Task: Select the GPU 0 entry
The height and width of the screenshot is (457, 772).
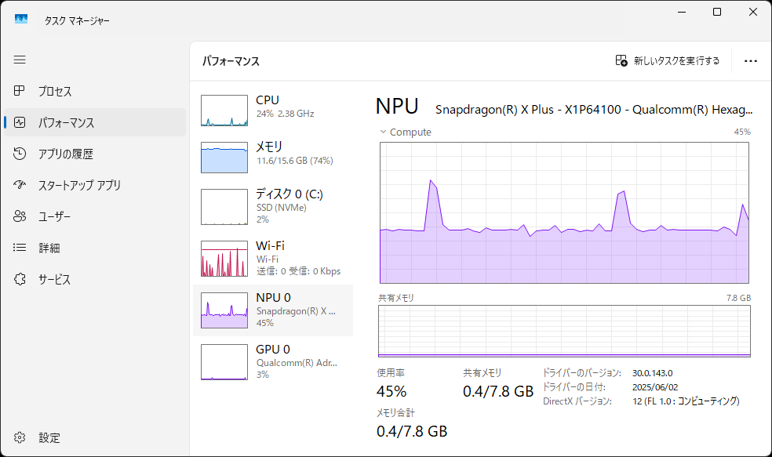Action: 224,361
